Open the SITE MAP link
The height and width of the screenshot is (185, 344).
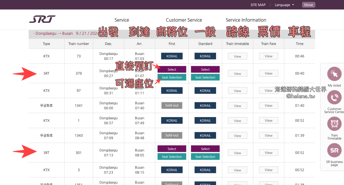[x=258, y=5]
